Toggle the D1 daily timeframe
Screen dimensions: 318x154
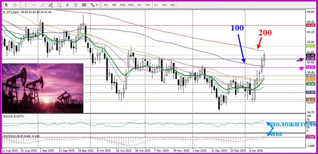click(156, 5)
